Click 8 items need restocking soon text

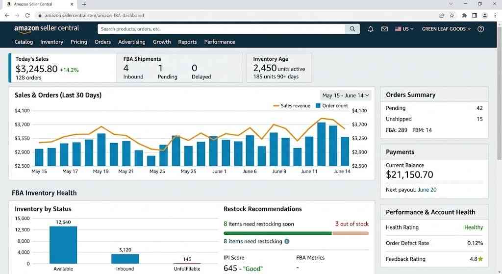pos(259,224)
